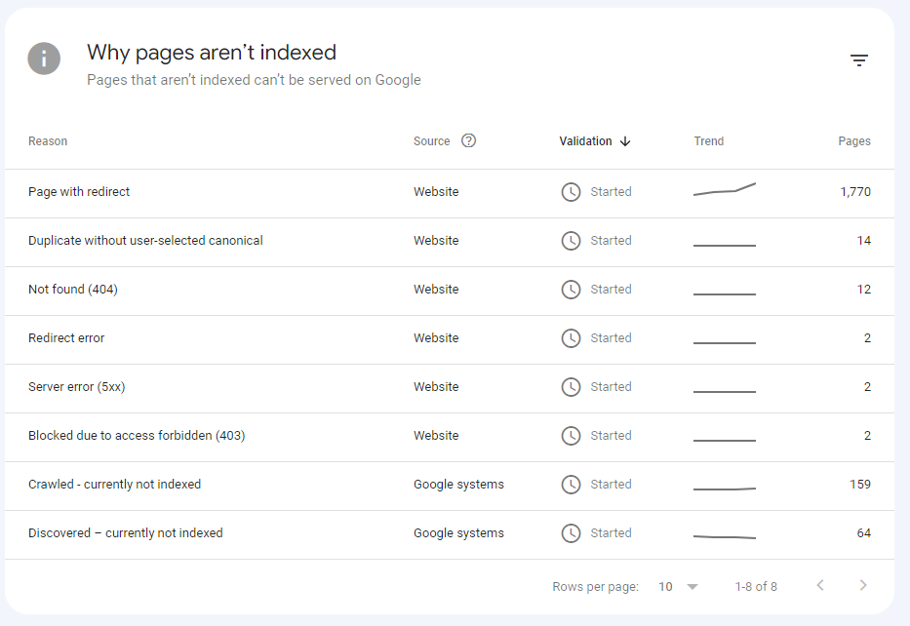Sort table by Validation column header
Viewport: 910px width, 626px height.
(x=585, y=141)
